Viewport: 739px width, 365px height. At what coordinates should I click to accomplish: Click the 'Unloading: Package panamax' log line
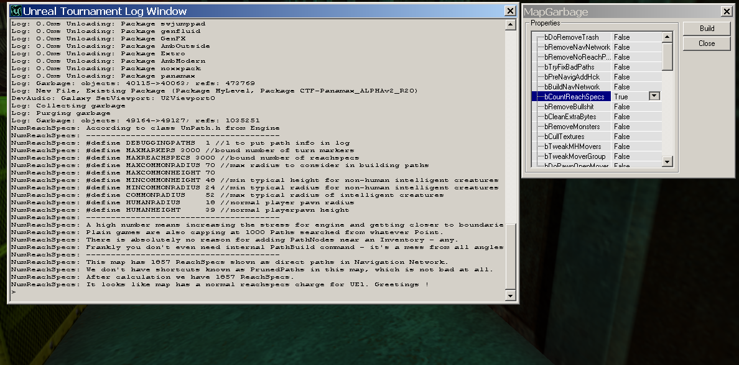pos(103,76)
